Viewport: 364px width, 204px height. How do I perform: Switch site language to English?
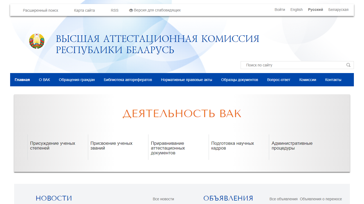297,10
